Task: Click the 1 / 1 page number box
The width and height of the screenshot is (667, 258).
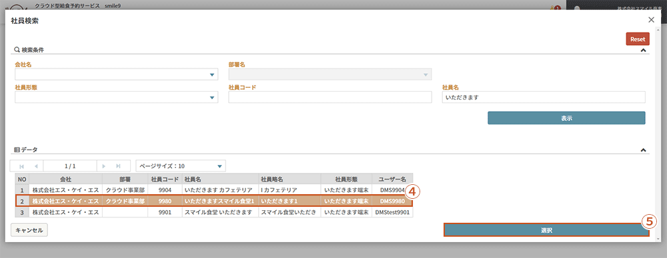Action: click(x=70, y=166)
